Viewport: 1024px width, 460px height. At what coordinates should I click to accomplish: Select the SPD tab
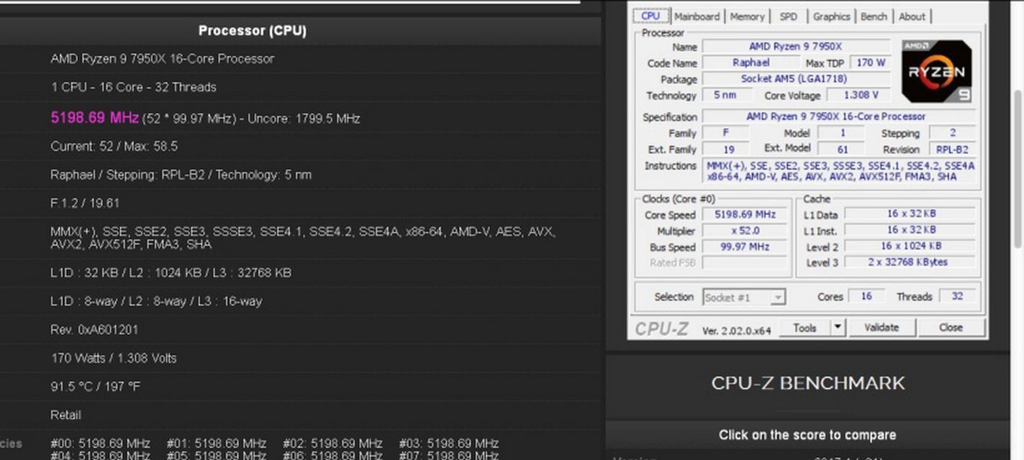point(789,17)
